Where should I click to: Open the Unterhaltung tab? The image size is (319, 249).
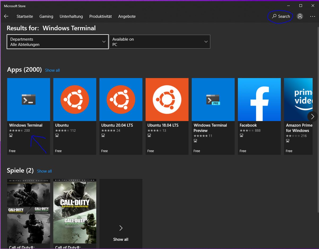pos(71,16)
